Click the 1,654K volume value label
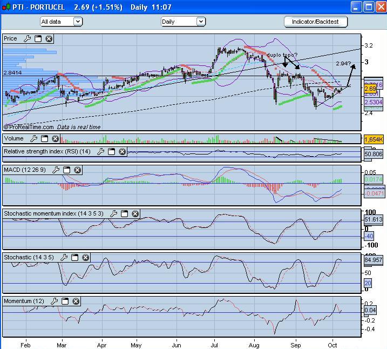The width and height of the screenshot is (387, 349). (x=374, y=139)
